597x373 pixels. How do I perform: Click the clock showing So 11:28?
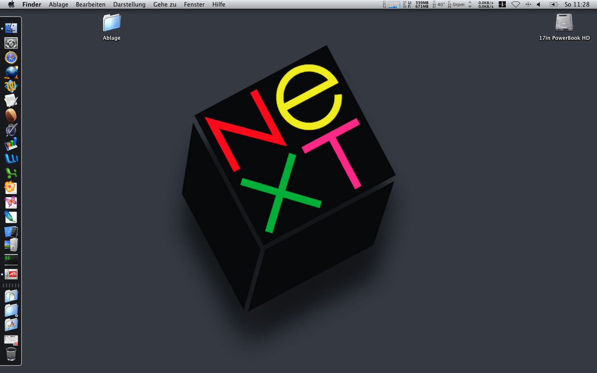pyautogui.click(x=577, y=4)
